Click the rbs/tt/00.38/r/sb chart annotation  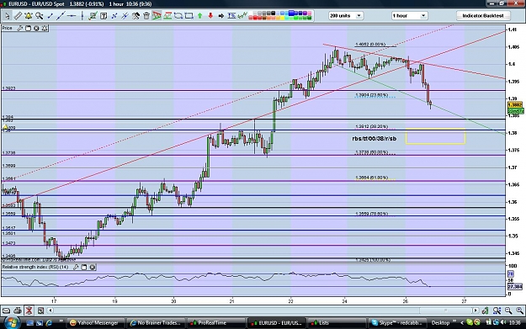[374, 139]
